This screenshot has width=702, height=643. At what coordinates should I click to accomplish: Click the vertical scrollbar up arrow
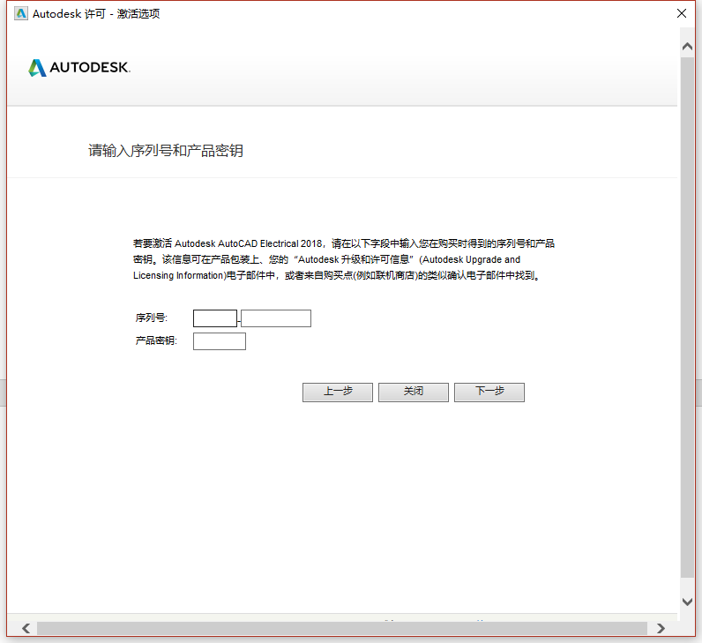(x=687, y=47)
